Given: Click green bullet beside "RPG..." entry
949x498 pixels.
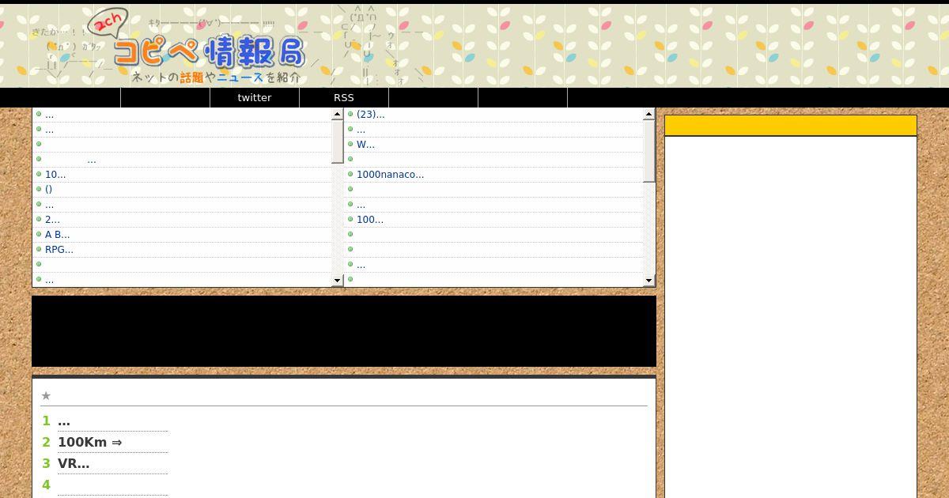Looking at the screenshot, I should pos(39,249).
